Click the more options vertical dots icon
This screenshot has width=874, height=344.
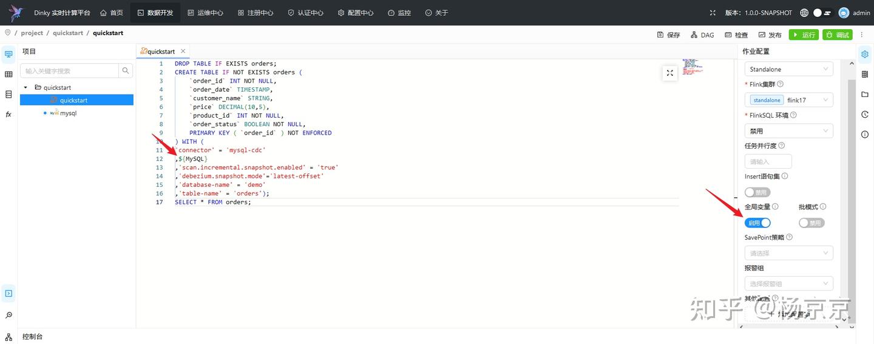click(862, 35)
